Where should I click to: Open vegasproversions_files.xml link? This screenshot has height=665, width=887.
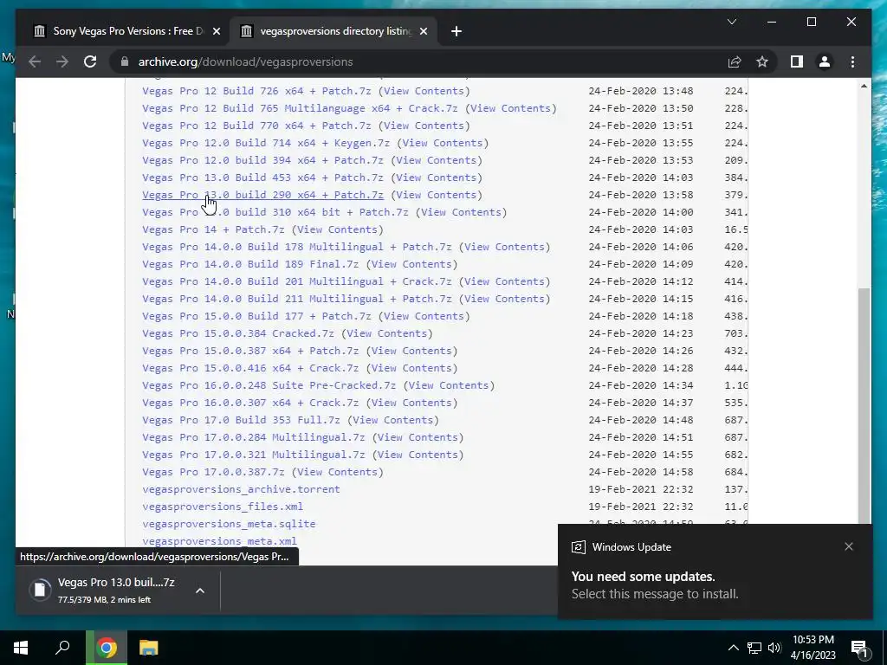coord(223,507)
